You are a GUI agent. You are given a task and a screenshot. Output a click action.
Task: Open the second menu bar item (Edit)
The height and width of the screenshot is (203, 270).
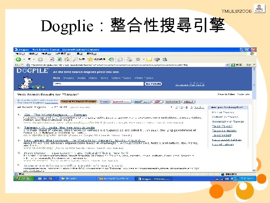33,54
